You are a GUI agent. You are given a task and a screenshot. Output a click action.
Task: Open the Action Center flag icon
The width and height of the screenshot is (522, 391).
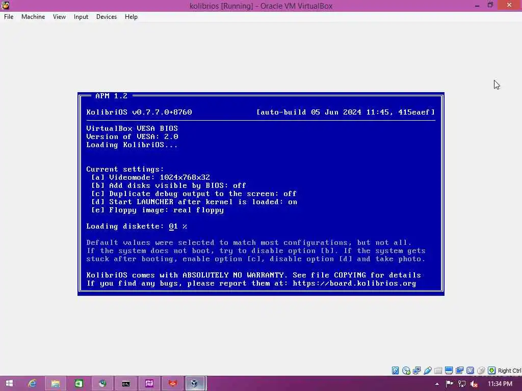click(x=450, y=384)
